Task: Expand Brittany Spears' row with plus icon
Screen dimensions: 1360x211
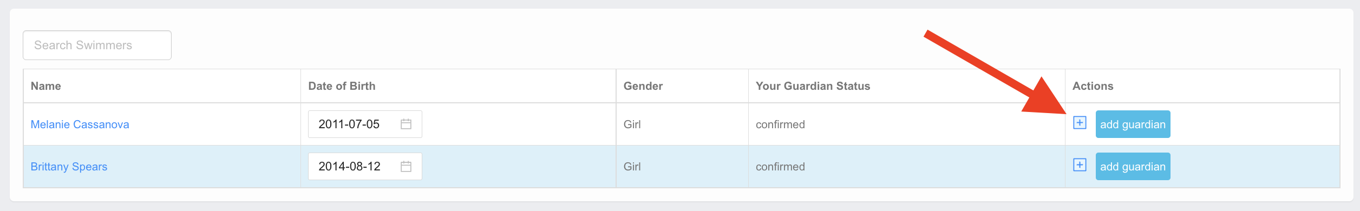Action: [x=1080, y=165]
